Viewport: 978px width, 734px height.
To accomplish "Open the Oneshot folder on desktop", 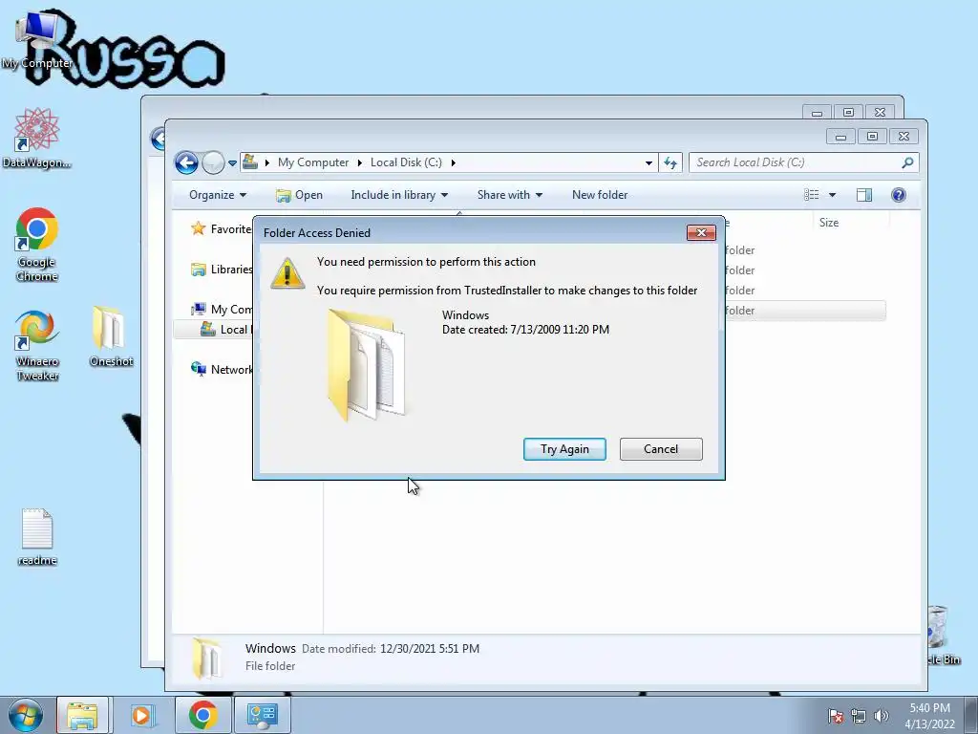I will (111, 337).
